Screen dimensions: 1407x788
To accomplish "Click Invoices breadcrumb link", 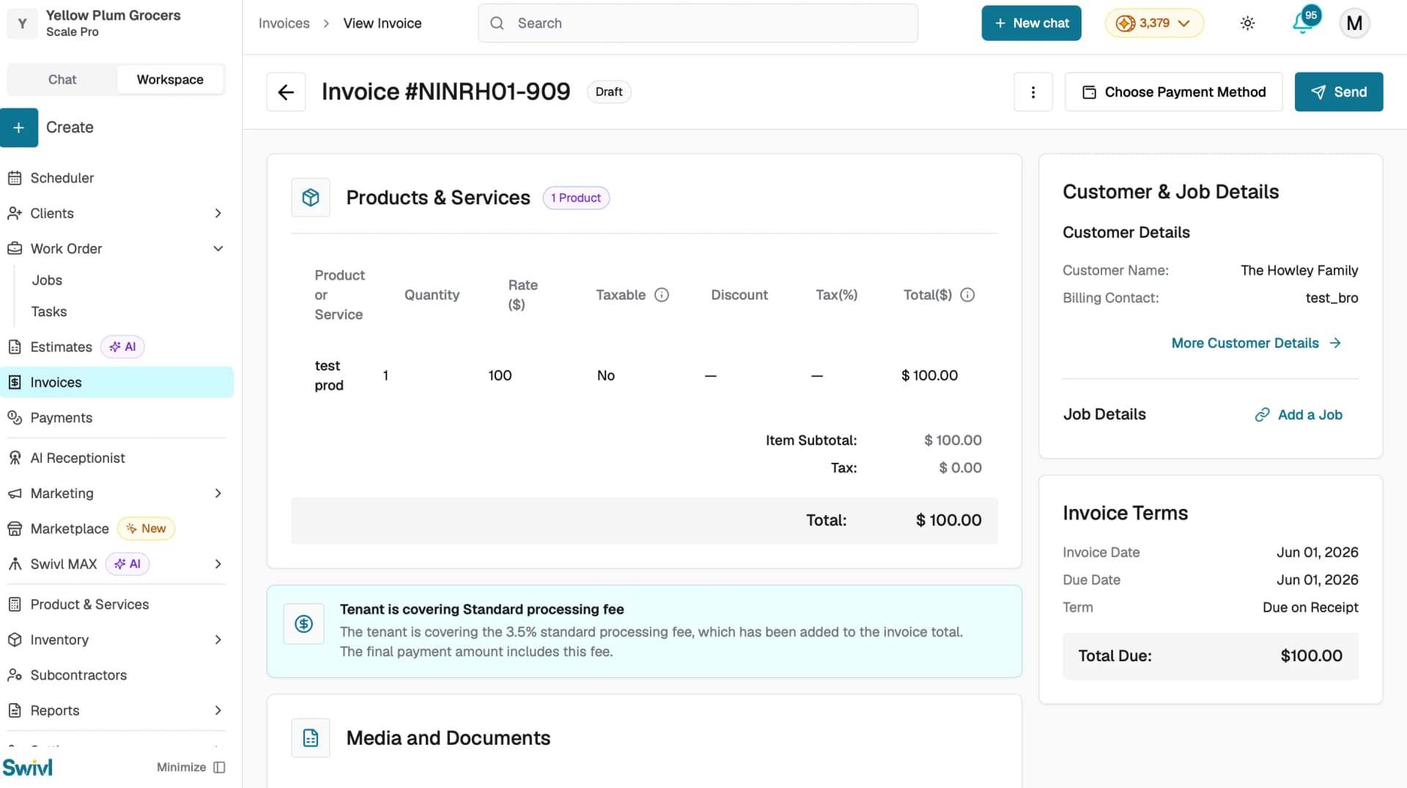I will coord(284,23).
